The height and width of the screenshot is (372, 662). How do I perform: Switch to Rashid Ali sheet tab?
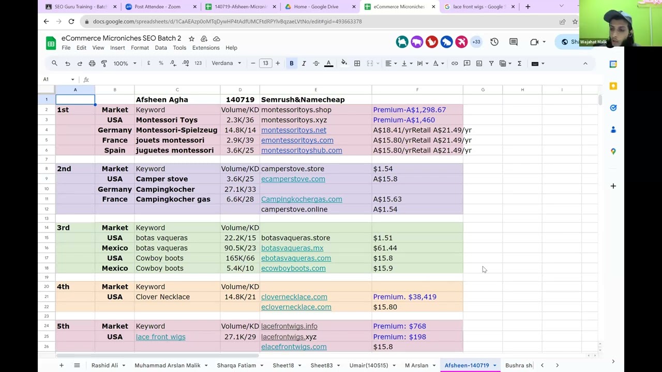(x=104, y=365)
